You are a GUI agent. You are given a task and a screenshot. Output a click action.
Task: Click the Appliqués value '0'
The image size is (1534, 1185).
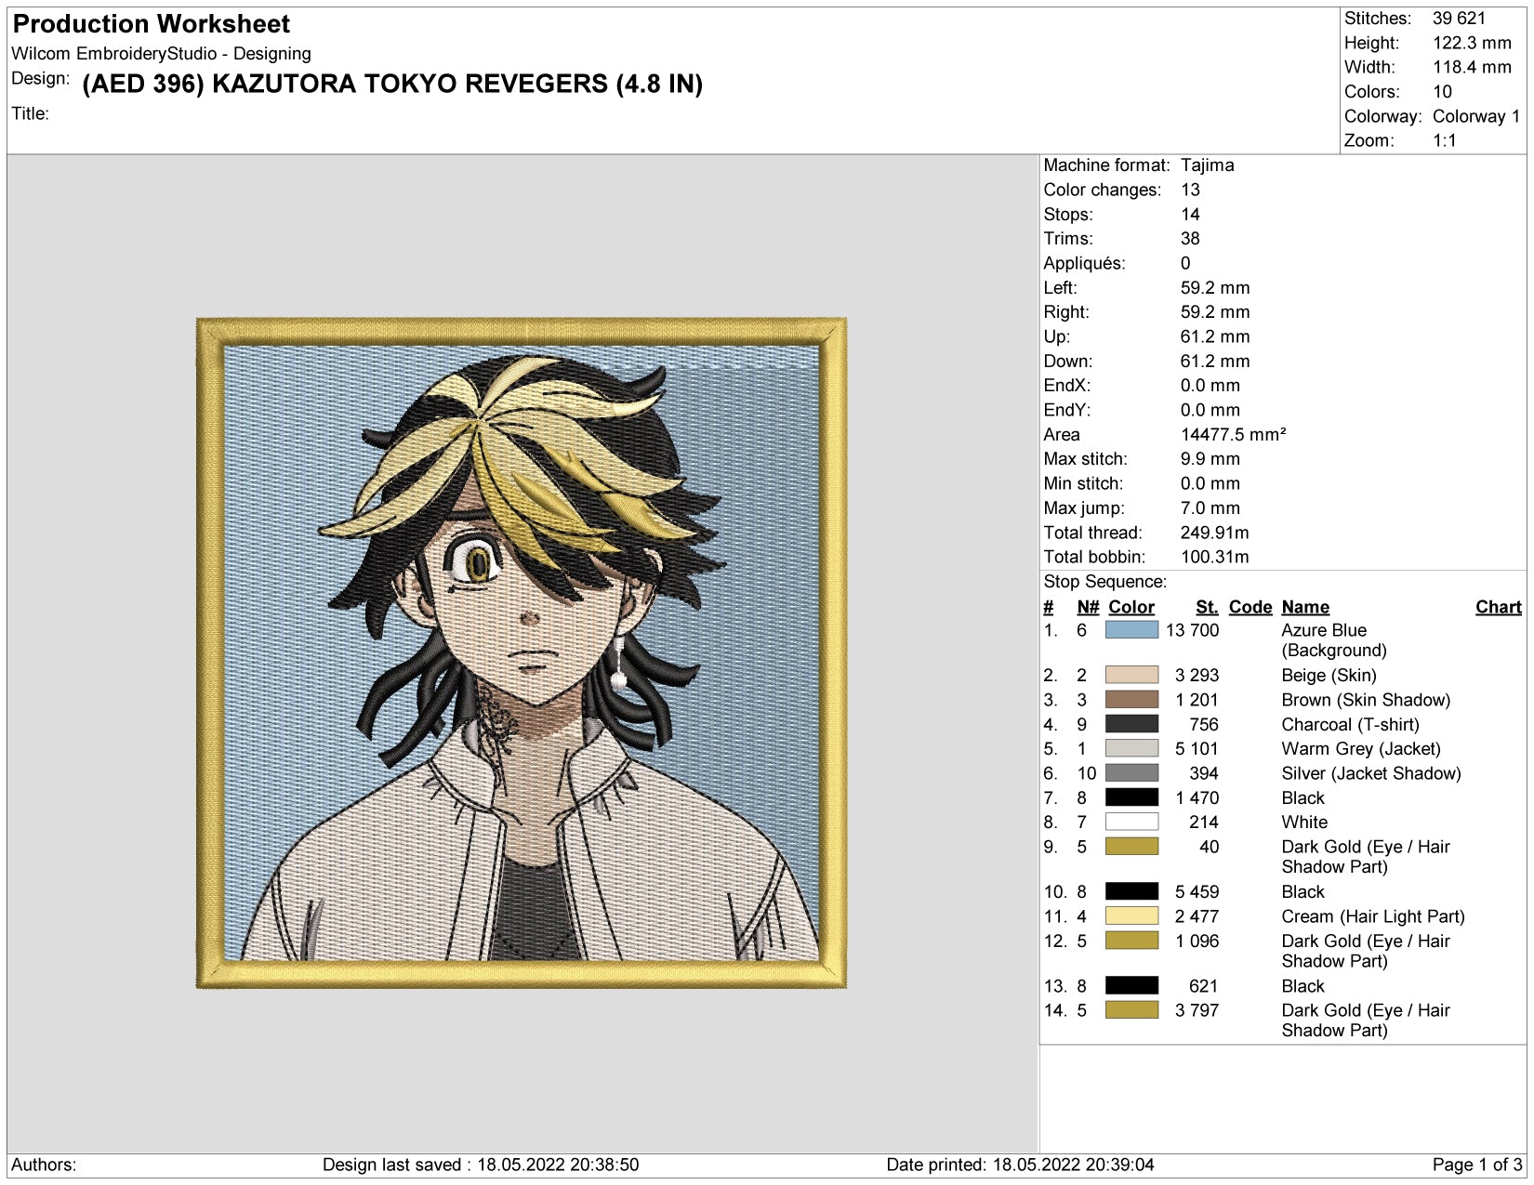tap(1185, 263)
